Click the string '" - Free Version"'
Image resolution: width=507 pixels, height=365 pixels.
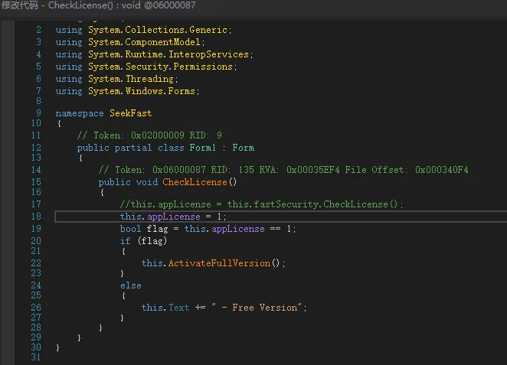point(257,307)
